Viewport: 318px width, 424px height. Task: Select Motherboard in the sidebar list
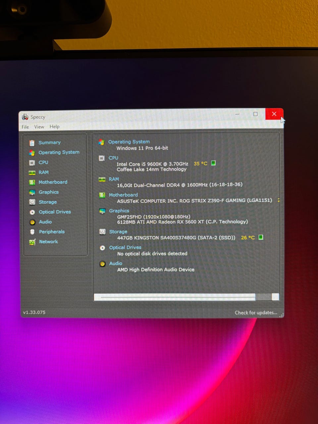click(x=53, y=182)
